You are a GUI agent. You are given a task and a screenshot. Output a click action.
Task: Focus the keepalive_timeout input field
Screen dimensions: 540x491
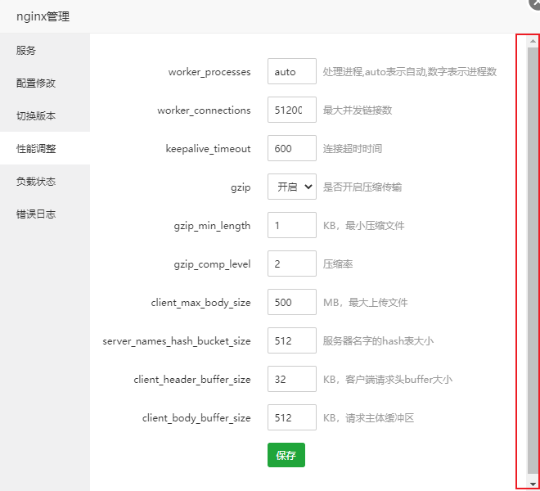(x=292, y=148)
